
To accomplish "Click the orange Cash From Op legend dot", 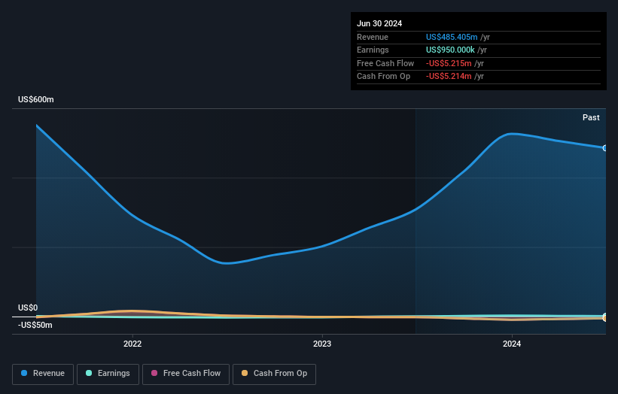I will (245, 373).
